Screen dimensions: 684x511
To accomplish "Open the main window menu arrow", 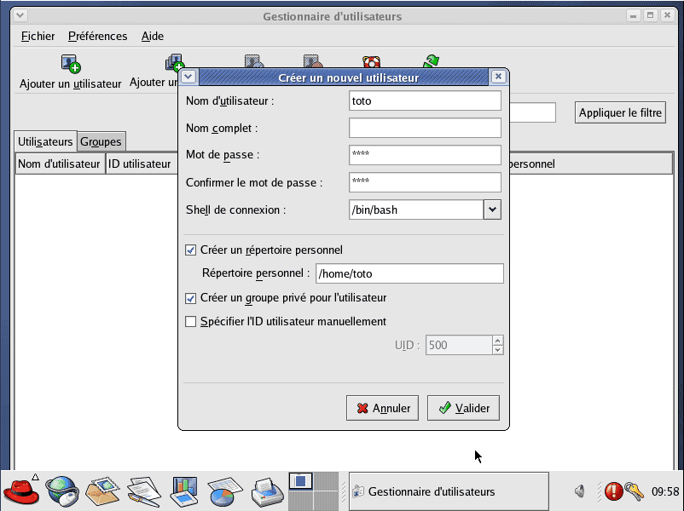I will (20, 16).
